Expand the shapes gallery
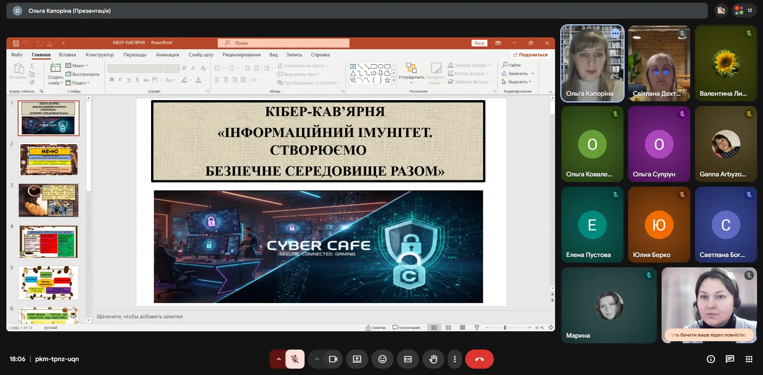 pos(394,80)
